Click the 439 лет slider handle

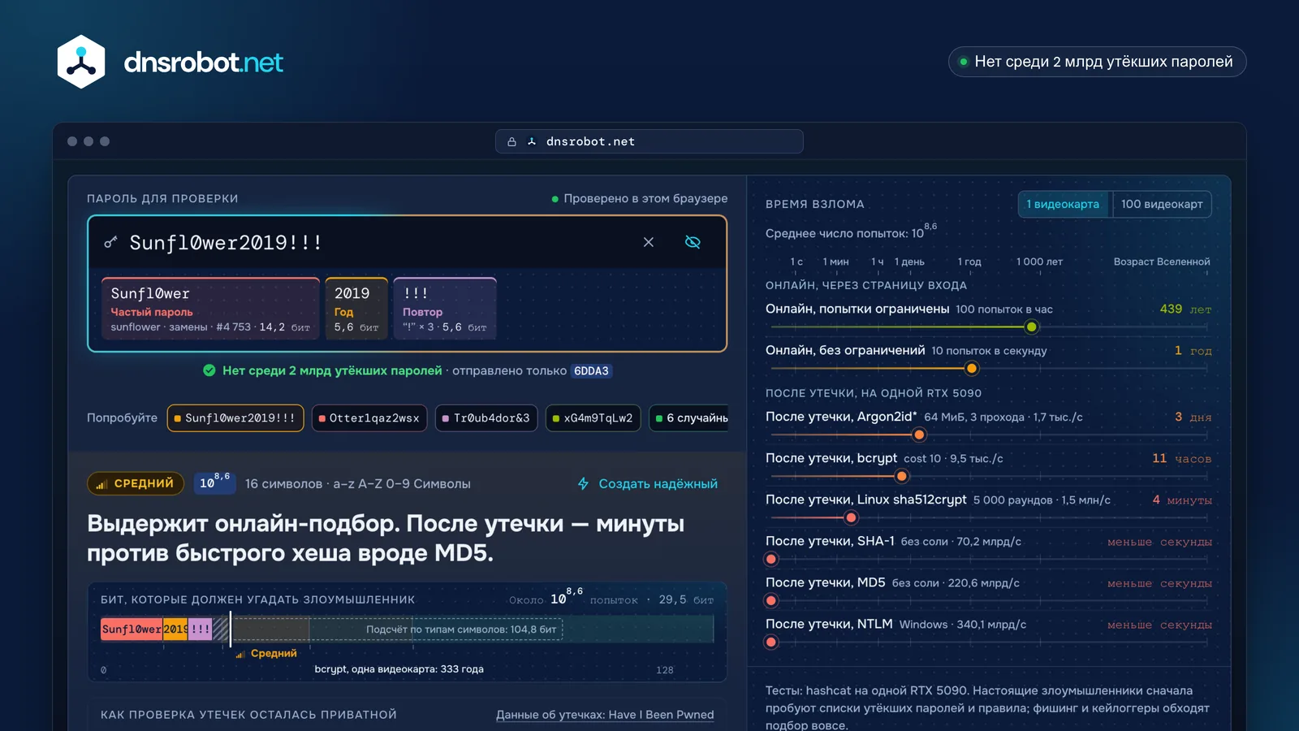click(x=1031, y=327)
